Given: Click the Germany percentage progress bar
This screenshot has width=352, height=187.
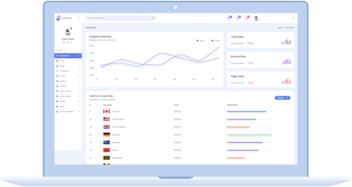Looking at the screenshot, I should (251, 135).
